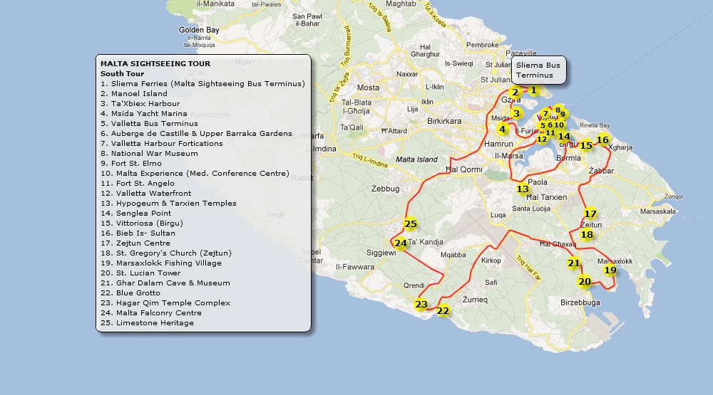Click marker 19 at Marsaxlokk
The image size is (713, 395).
(x=610, y=270)
